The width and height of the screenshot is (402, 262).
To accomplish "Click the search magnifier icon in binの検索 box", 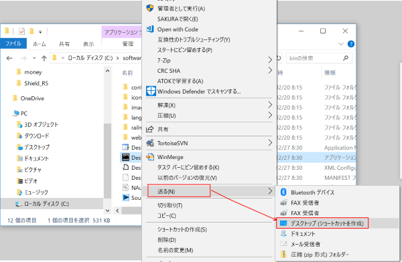I will [346, 58].
